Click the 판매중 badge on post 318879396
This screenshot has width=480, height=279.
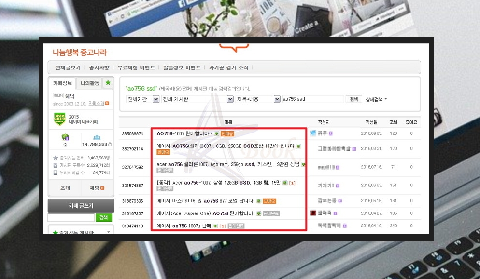coord(269,201)
